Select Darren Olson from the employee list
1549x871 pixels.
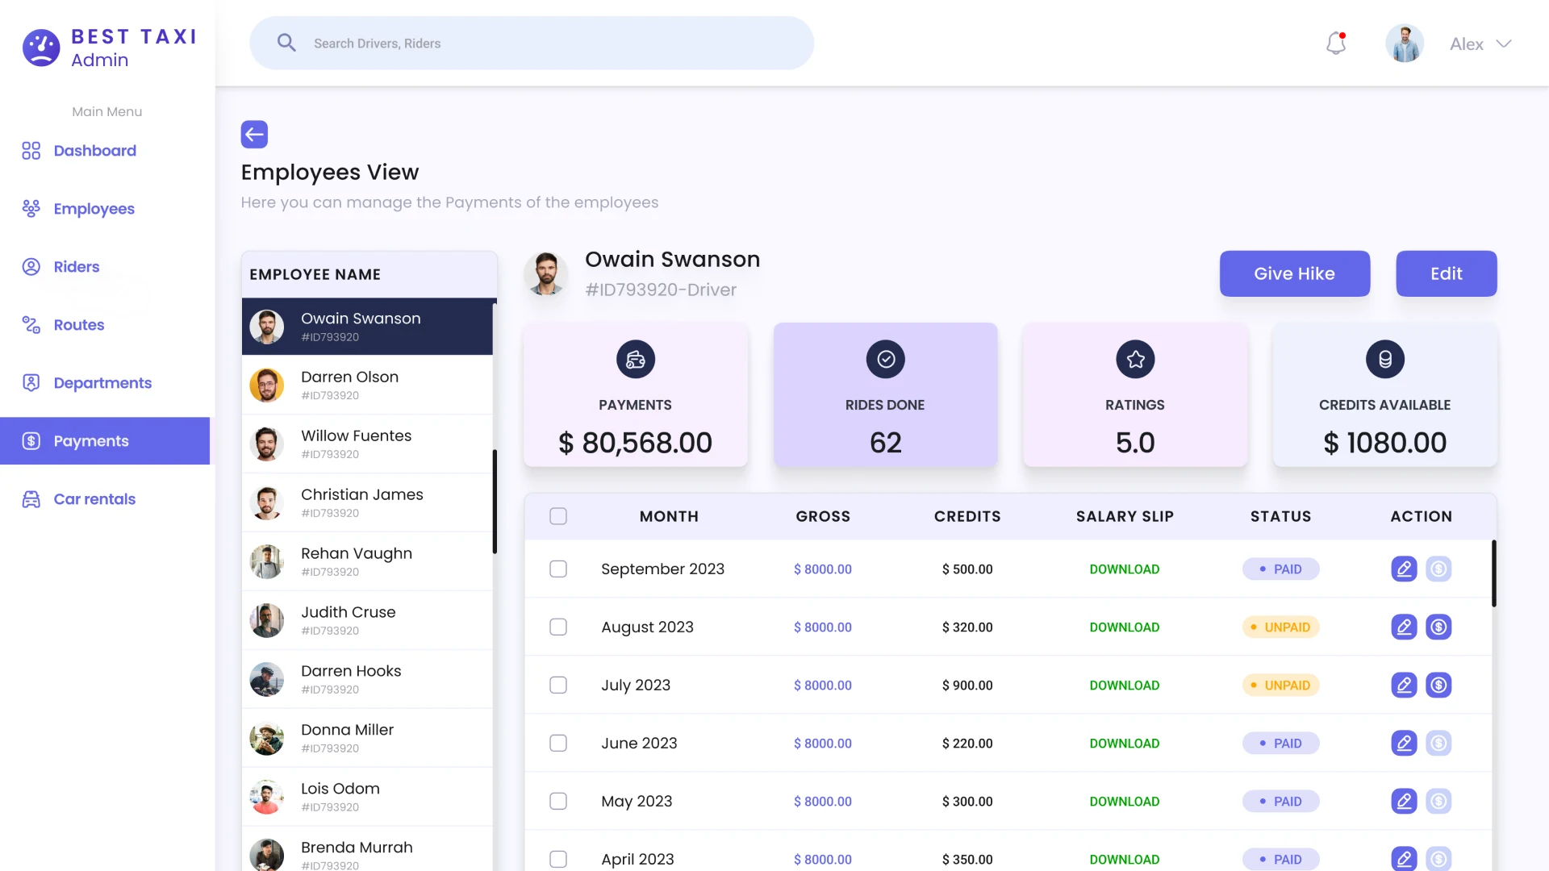tap(350, 385)
